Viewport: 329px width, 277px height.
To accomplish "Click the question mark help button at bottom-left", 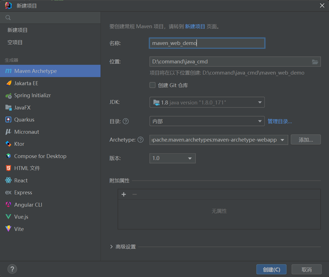I will 12,269.
